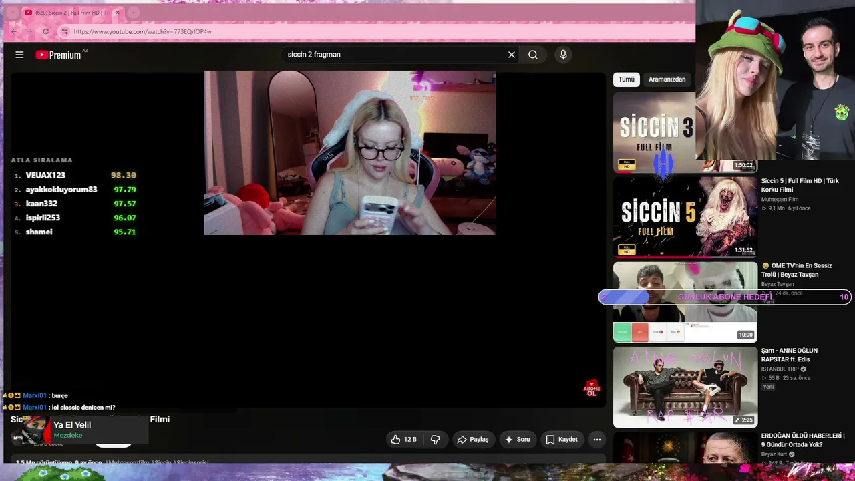Screen dimensions: 855x481
Task: View site information beside the URL
Action: pyautogui.click(x=65, y=31)
